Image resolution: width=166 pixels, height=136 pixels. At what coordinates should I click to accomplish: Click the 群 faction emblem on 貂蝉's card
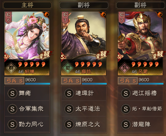[11, 68]
